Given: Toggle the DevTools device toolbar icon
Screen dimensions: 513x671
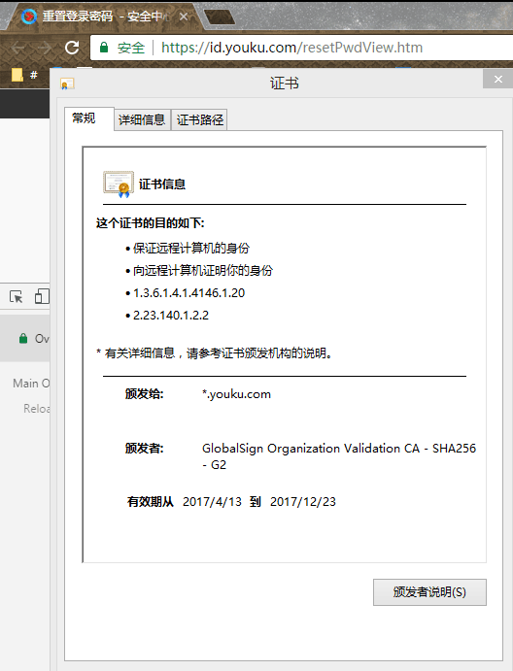Looking at the screenshot, I should coord(42,296).
